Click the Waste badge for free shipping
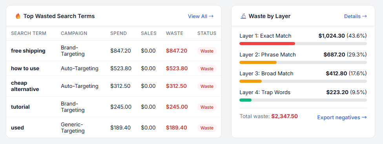This screenshot has width=383, height=144. pos(207,51)
